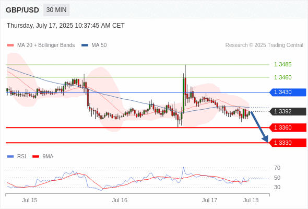Click the green 1.3460 resistance label
Screen dimensions: 308x209
283,77
